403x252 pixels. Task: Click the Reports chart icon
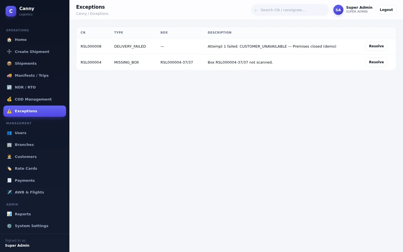point(9,214)
